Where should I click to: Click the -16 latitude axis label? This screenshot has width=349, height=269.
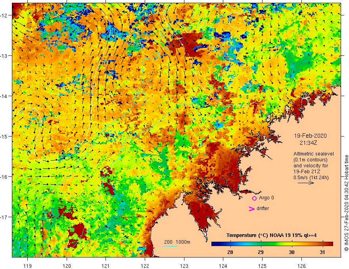(x=5, y=177)
